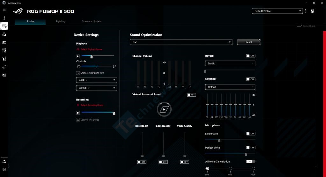Switch to the Audio tab
The height and width of the screenshot is (177, 326).
[x=30, y=21]
